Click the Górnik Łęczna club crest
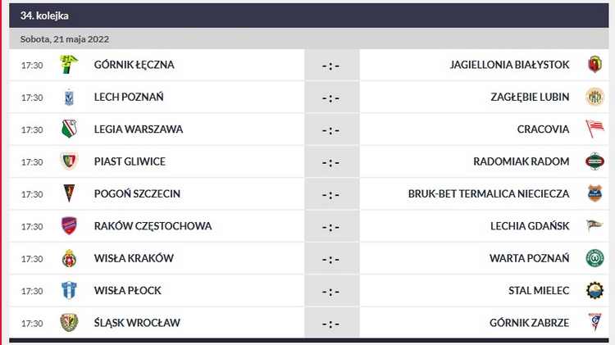615x345 pixels. tap(70, 65)
